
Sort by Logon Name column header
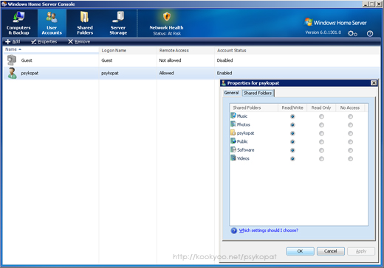pos(128,50)
